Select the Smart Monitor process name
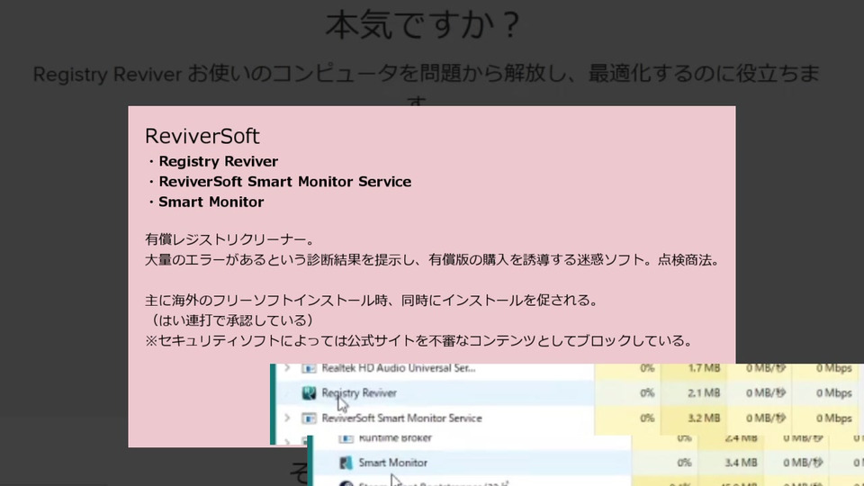864x486 pixels. click(393, 463)
